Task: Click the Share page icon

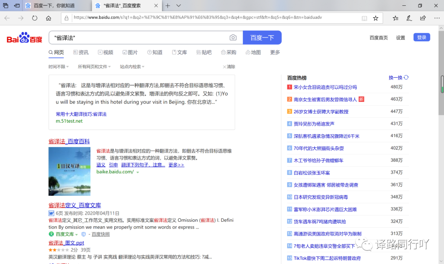Action: pyautogui.click(x=423, y=18)
